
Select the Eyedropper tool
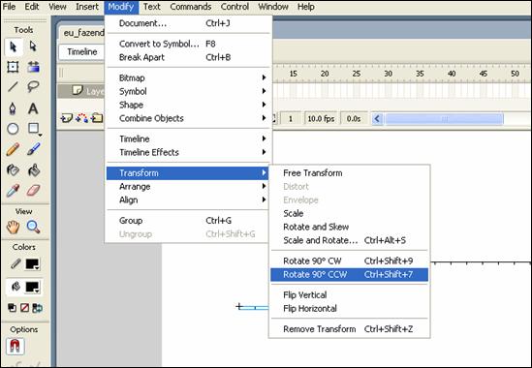pyautogui.click(x=13, y=191)
